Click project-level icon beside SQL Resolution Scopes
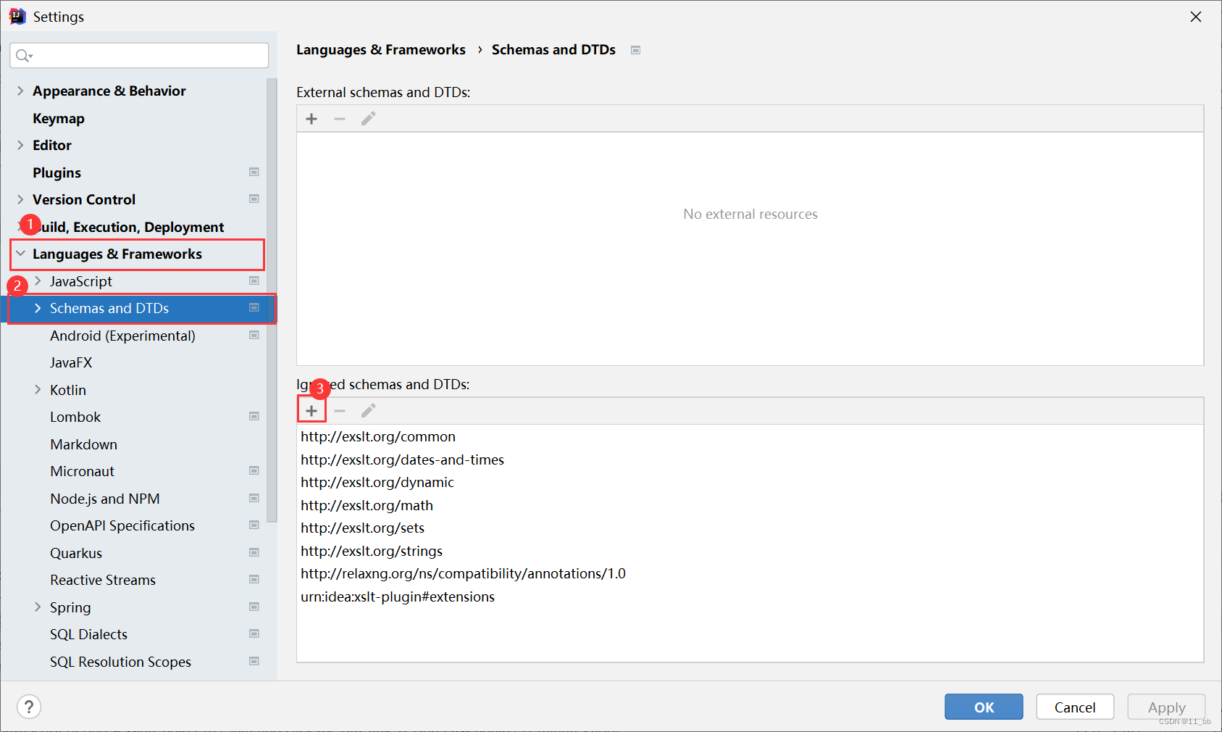This screenshot has width=1222, height=732. point(254,661)
